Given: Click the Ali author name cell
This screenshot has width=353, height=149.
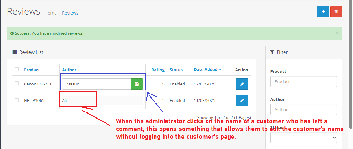Looking at the screenshot, I should 78,100.
